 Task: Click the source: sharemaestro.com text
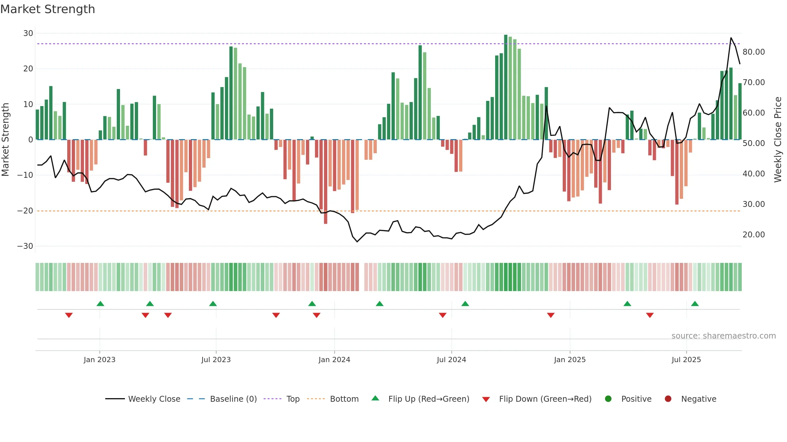click(724, 336)
